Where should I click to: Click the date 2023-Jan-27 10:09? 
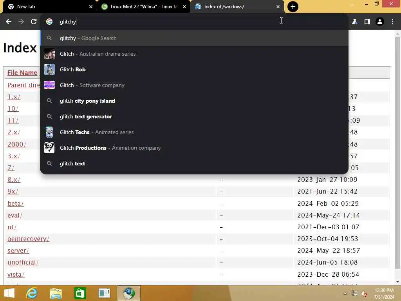pos(327,180)
